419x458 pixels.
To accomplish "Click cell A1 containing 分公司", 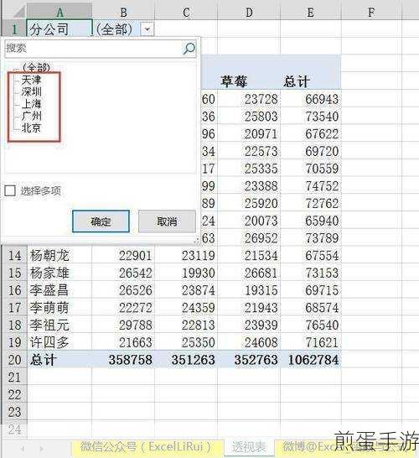I will pyautogui.click(x=59, y=29).
